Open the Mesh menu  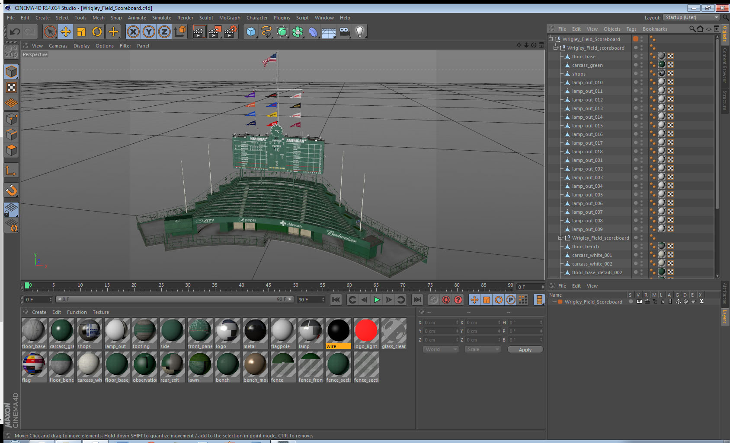pos(99,18)
